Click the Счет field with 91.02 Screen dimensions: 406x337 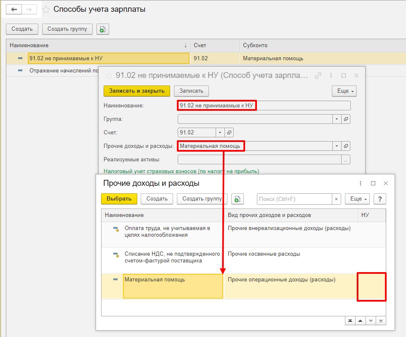pyautogui.click(x=197, y=132)
